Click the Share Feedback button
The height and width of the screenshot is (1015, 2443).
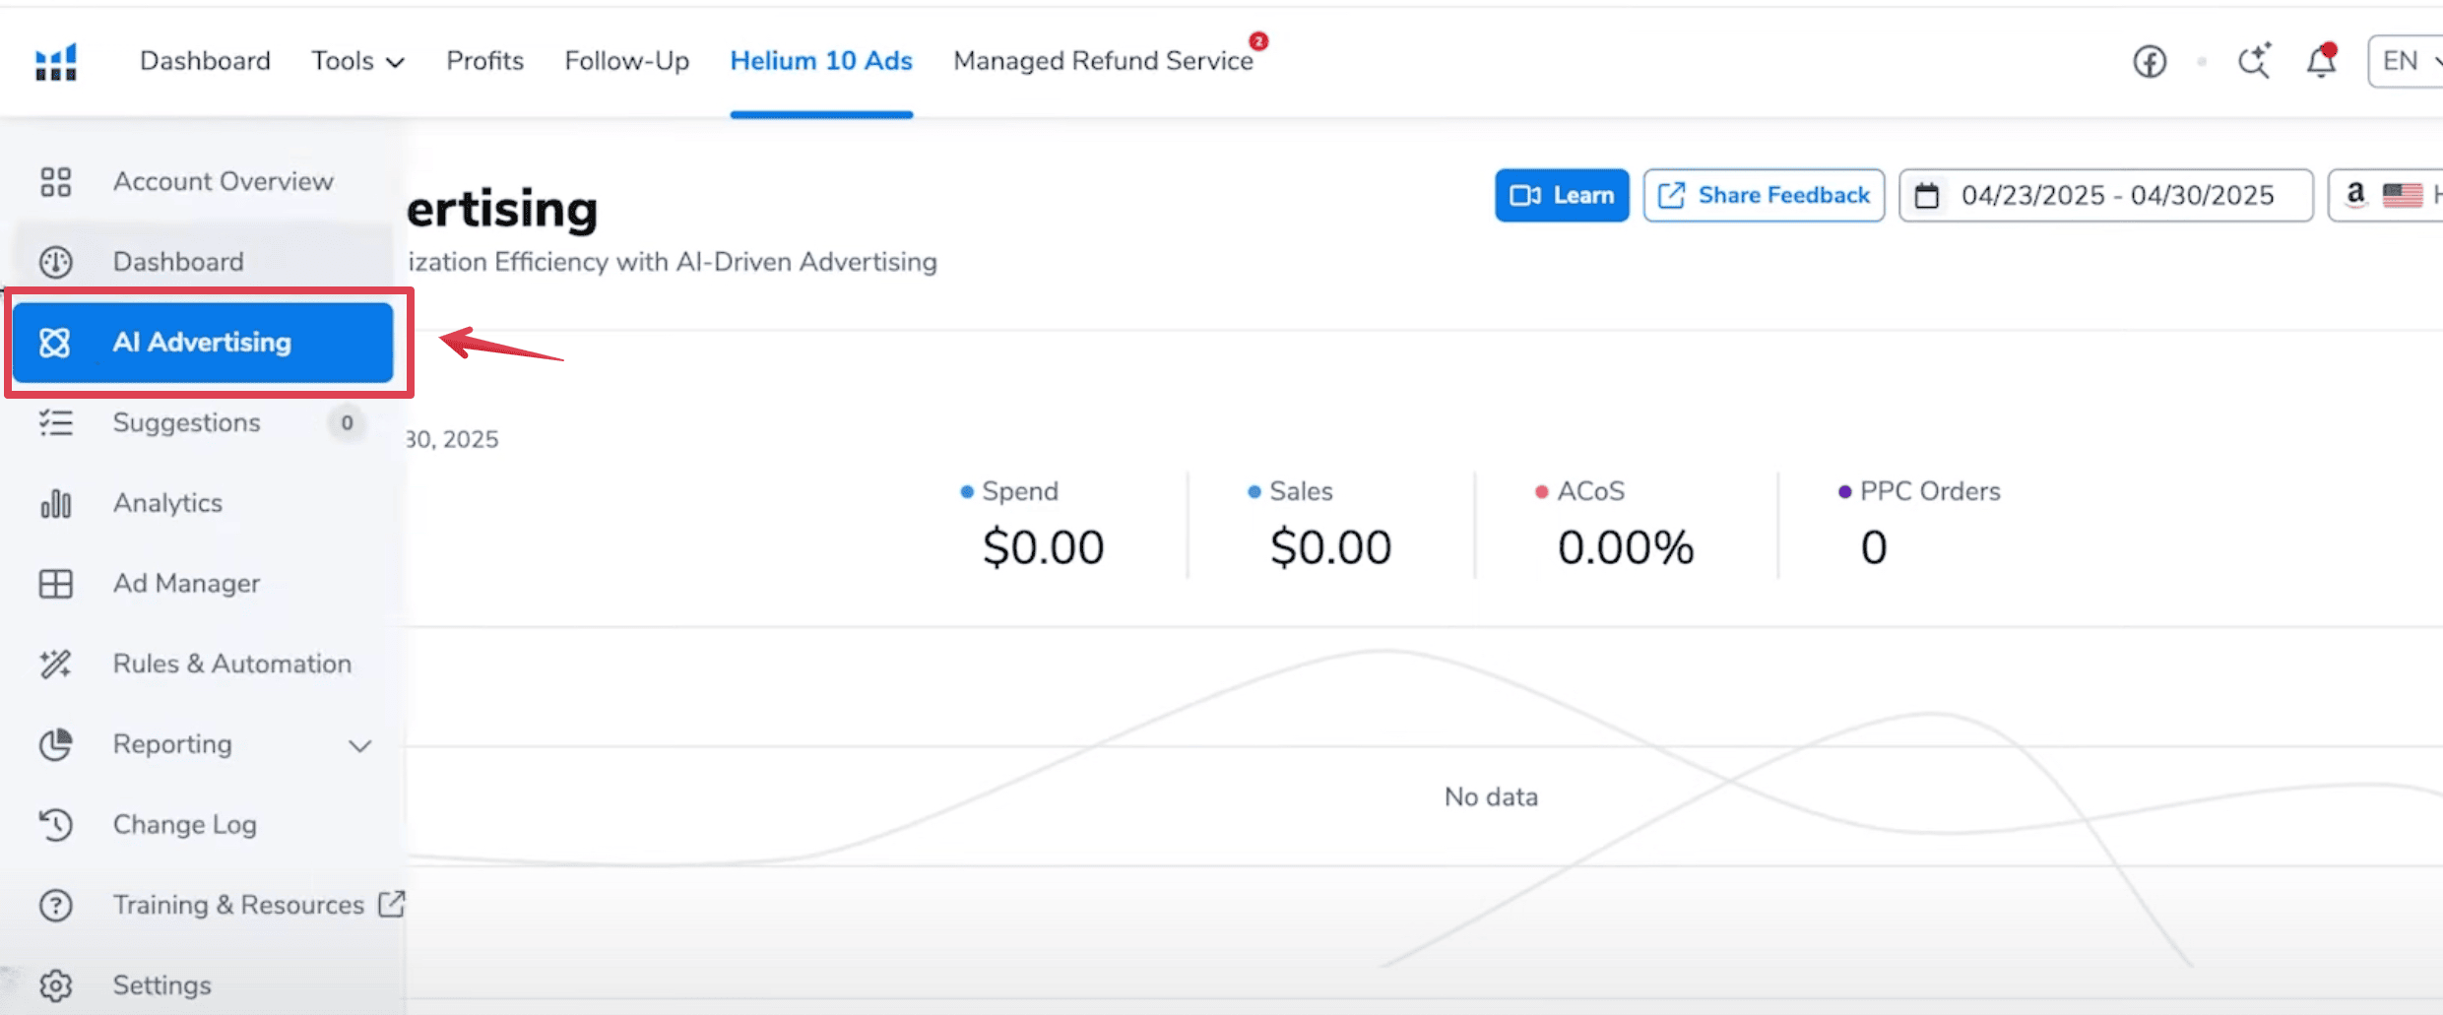coord(1764,195)
